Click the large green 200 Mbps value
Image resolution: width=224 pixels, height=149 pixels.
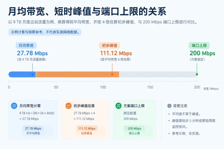pyautogui.click(x=202, y=53)
